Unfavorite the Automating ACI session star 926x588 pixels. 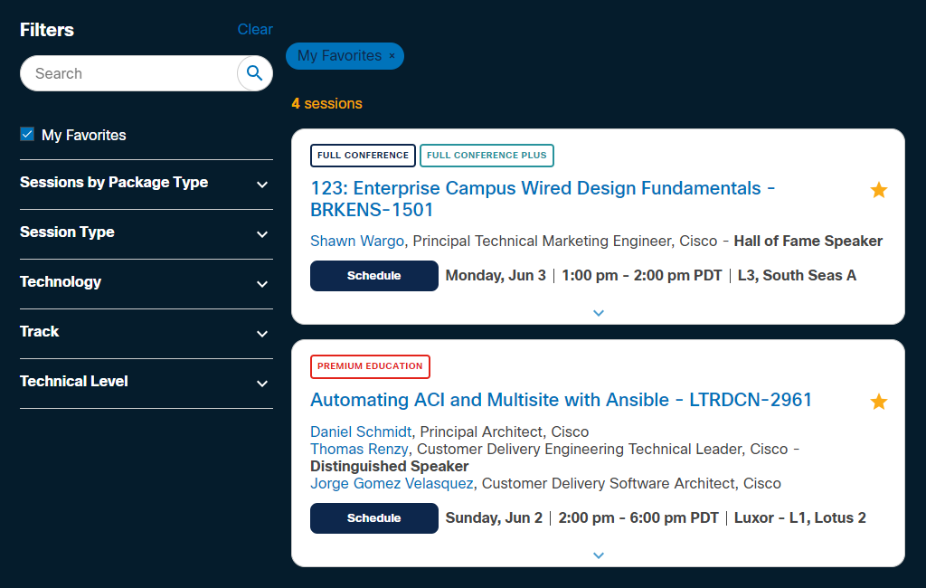878,402
